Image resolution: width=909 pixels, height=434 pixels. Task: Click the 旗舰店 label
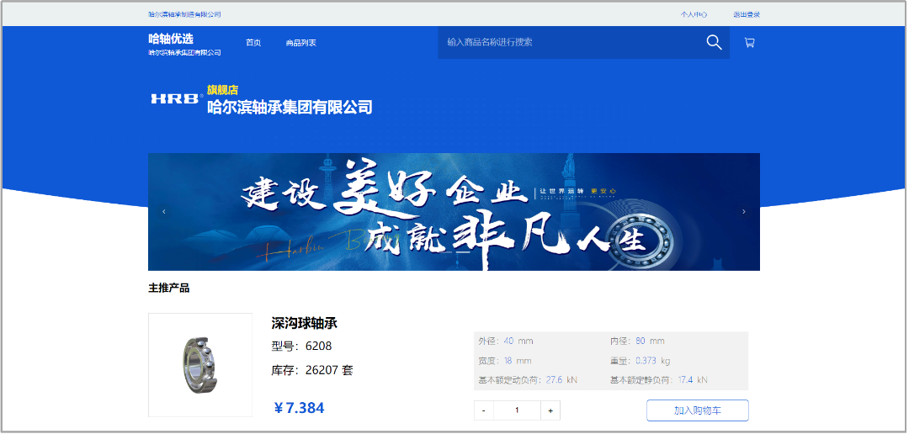pos(222,90)
